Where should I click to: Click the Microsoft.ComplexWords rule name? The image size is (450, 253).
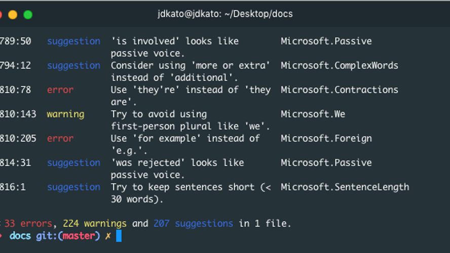pos(339,65)
